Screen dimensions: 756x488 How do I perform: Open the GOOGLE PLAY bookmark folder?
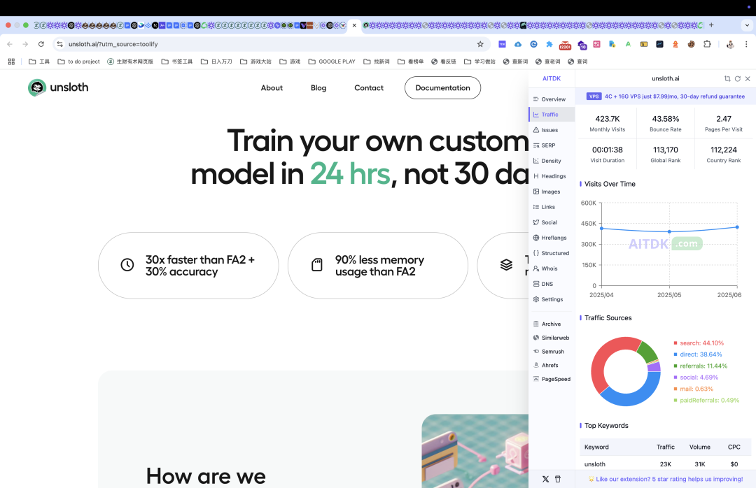pos(332,62)
